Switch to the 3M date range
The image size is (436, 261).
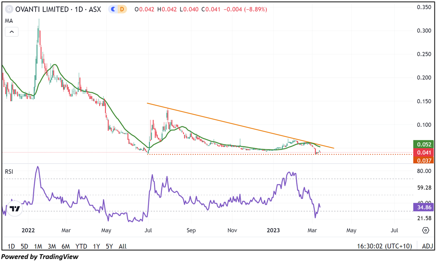(x=52, y=246)
